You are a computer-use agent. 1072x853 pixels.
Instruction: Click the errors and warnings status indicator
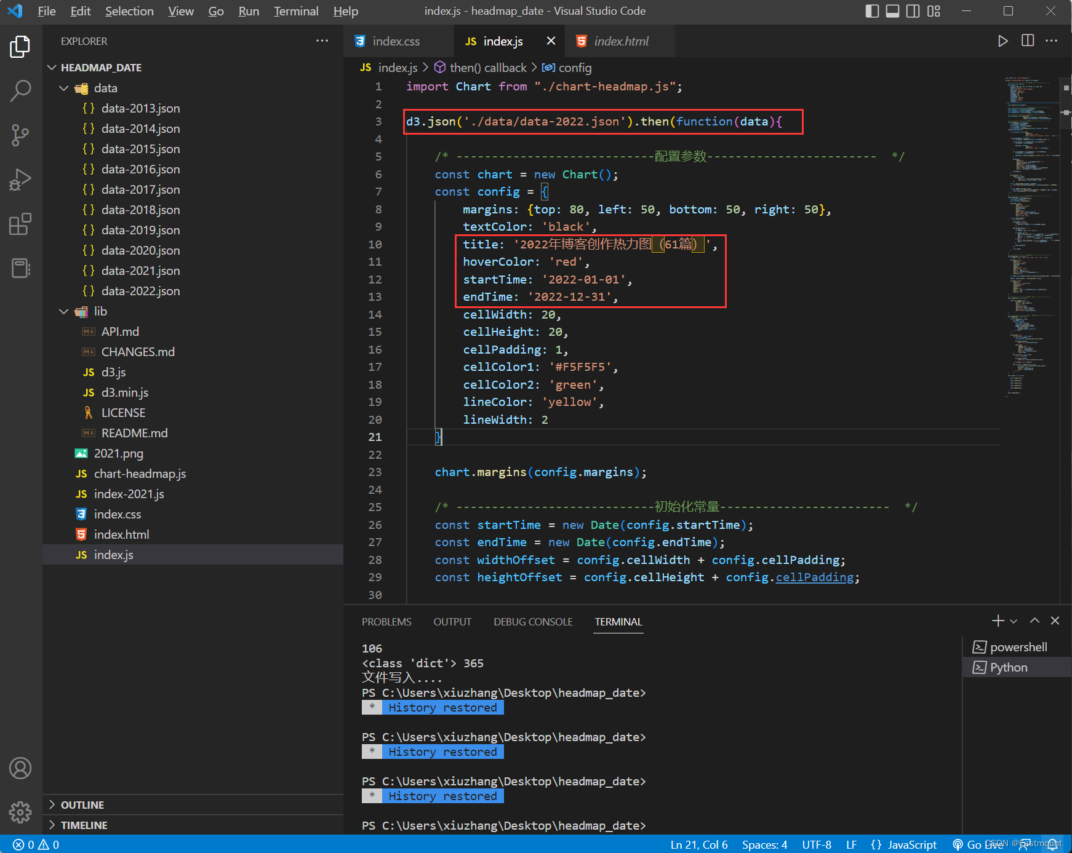pyautogui.click(x=36, y=844)
